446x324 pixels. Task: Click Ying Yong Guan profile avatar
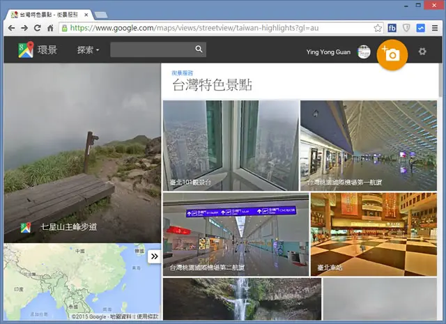pos(364,52)
